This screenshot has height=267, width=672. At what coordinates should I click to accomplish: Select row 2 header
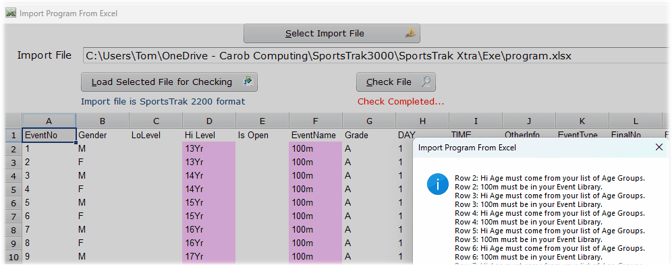[13, 149]
